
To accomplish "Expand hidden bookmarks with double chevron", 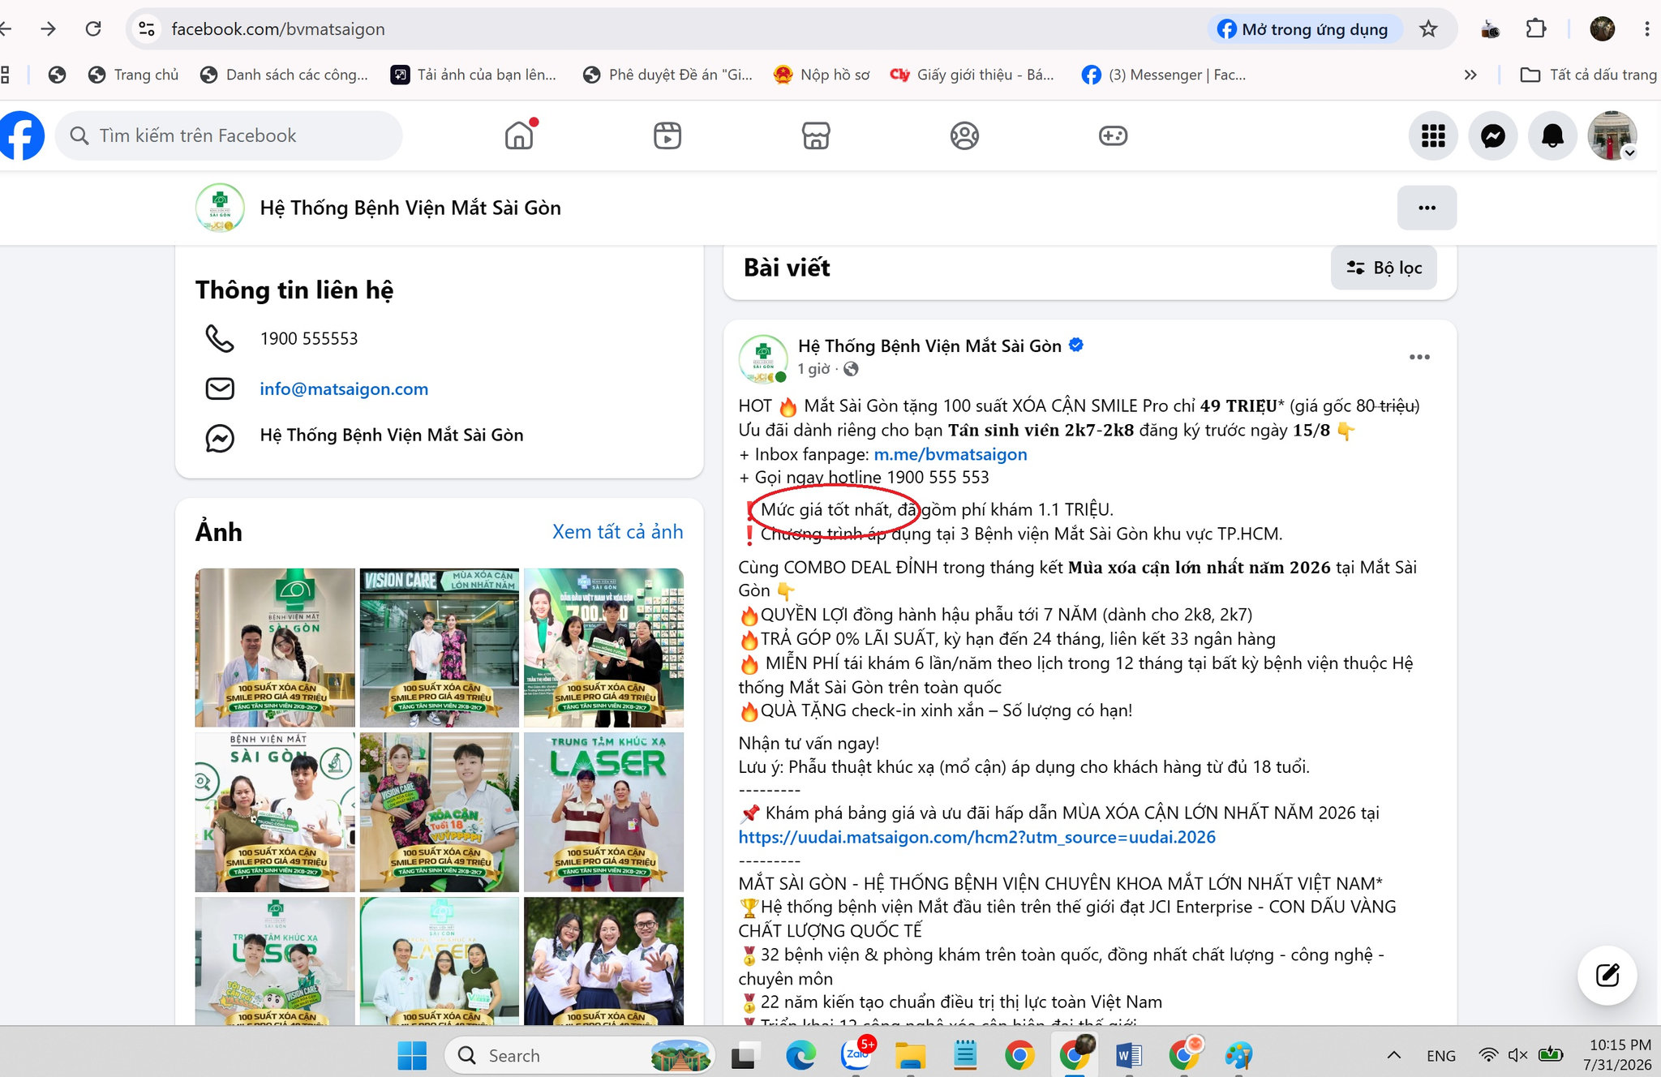I will [x=1470, y=75].
